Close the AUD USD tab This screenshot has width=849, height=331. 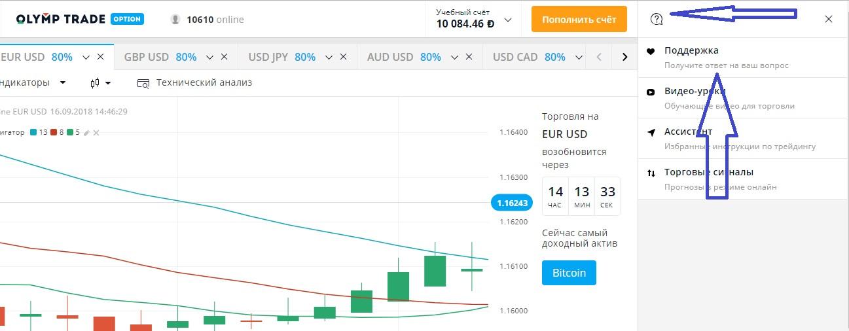469,57
